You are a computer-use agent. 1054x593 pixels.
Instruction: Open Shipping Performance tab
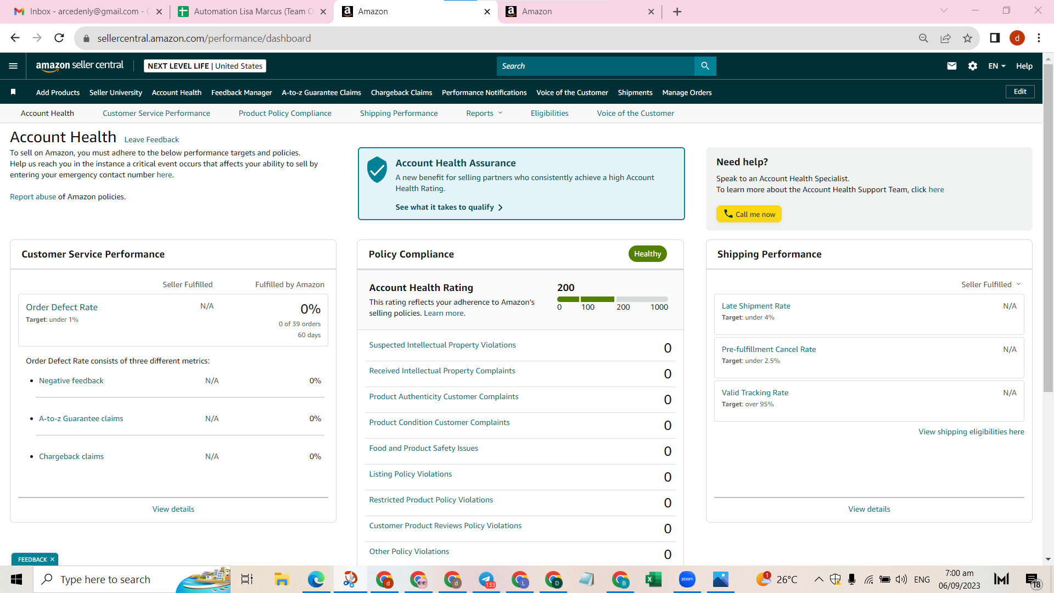[x=399, y=113]
